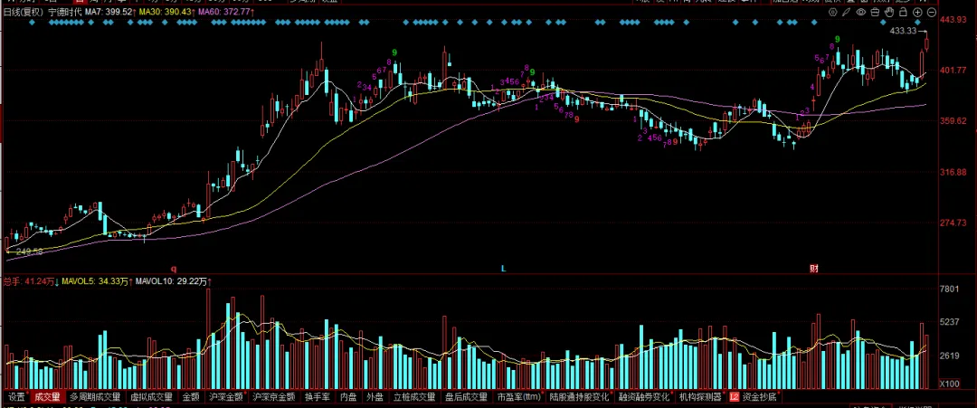Zoom out with the minus circle icon

[x=932, y=12]
